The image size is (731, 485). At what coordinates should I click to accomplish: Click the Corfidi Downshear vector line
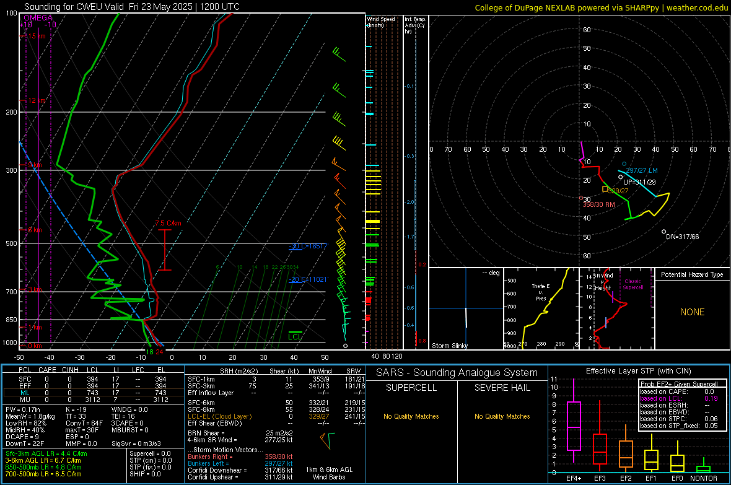(x=240, y=471)
